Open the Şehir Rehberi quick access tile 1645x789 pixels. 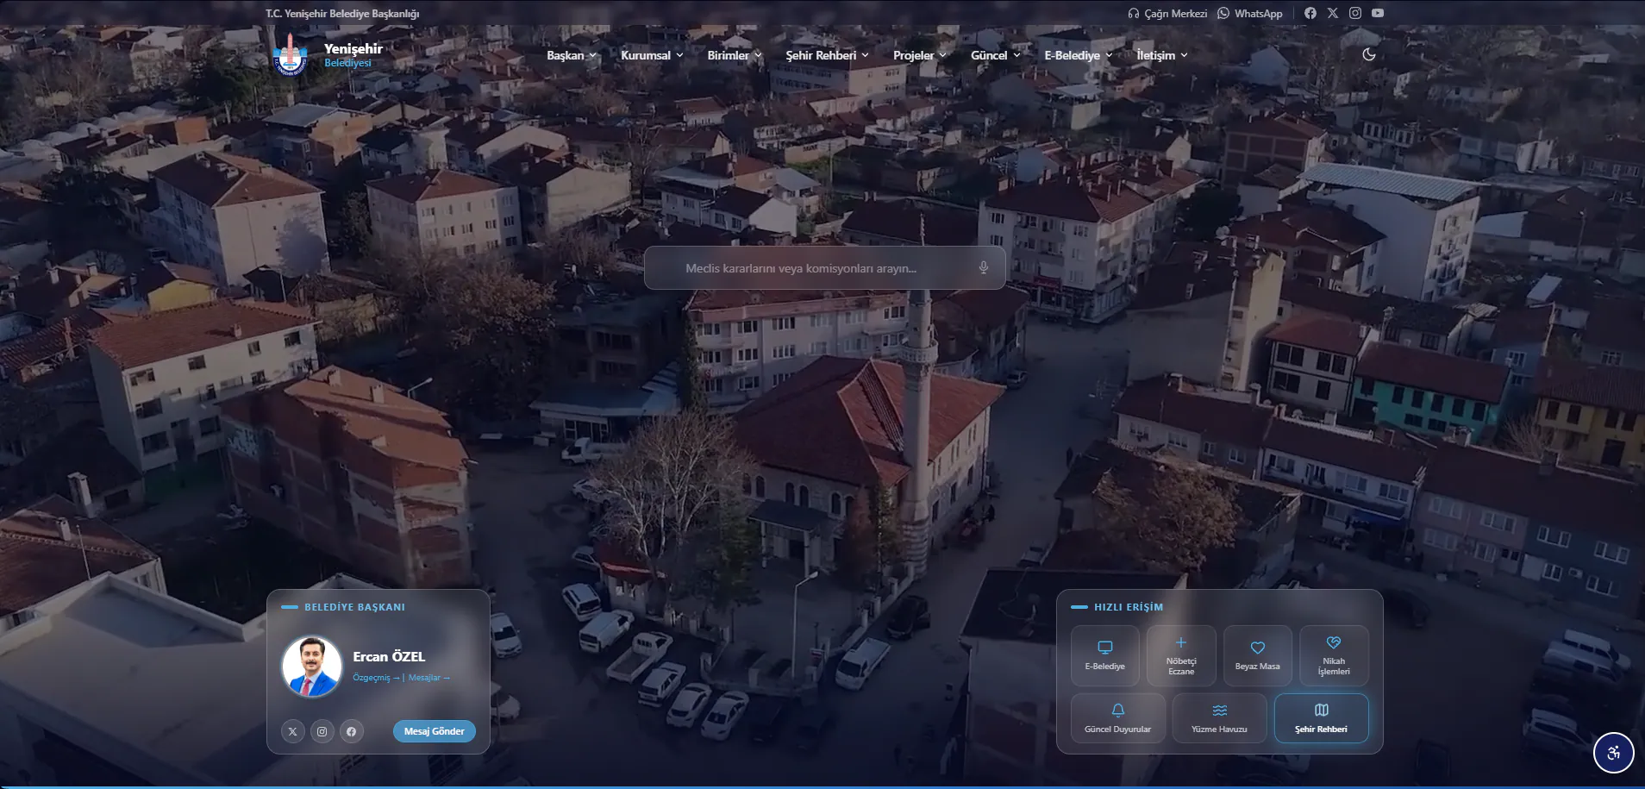(x=1321, y=718)
